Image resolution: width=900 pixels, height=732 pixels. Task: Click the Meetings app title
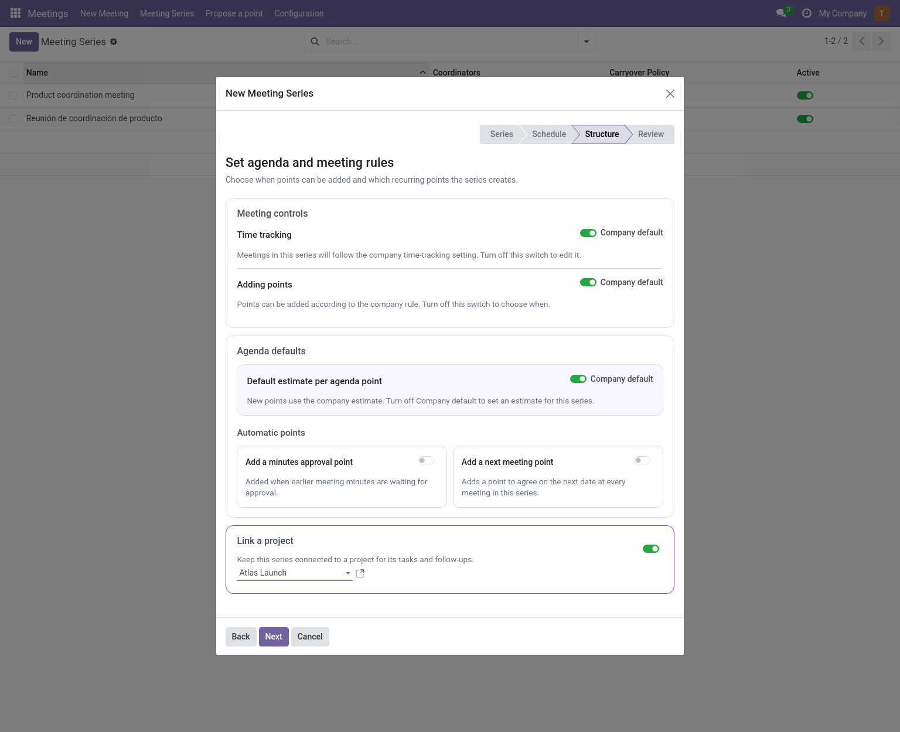tap(48, 13)
